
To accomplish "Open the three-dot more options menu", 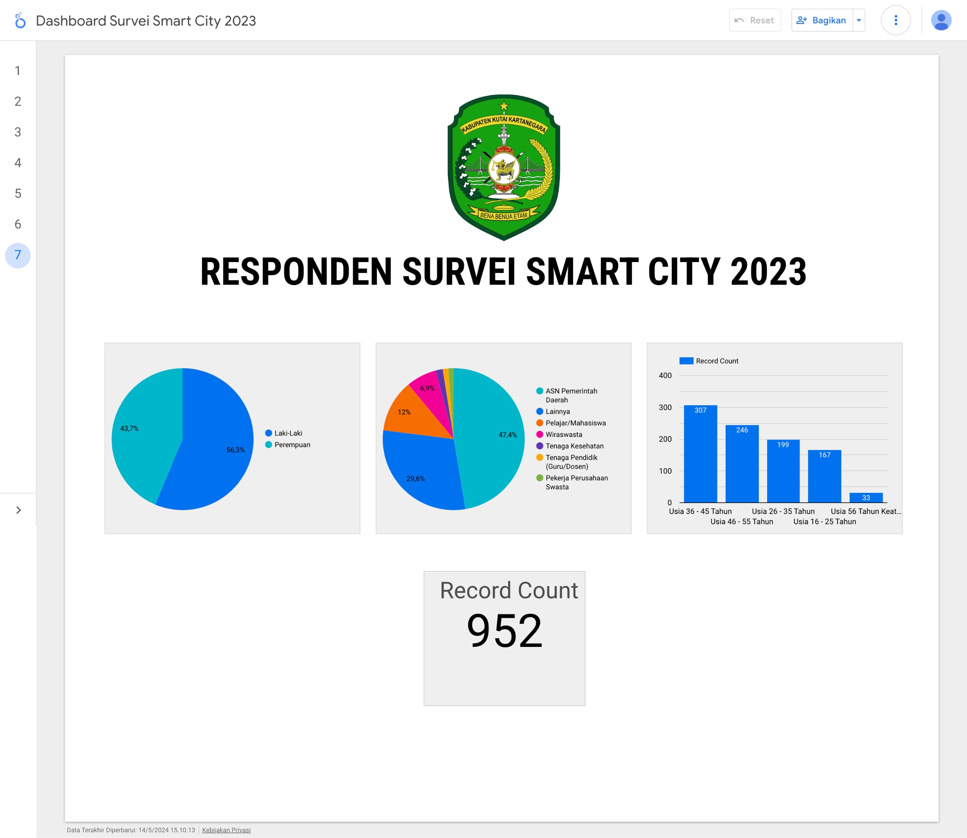I will point(896,20).
